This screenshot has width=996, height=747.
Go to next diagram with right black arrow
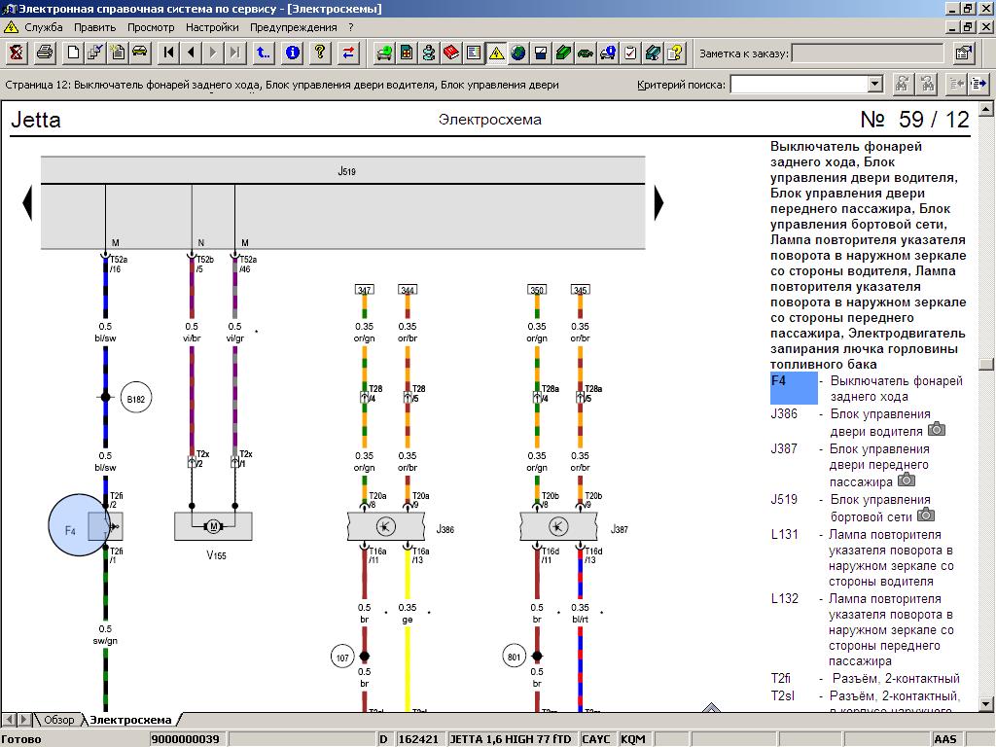pyautogui.click(x=658, y=202)
